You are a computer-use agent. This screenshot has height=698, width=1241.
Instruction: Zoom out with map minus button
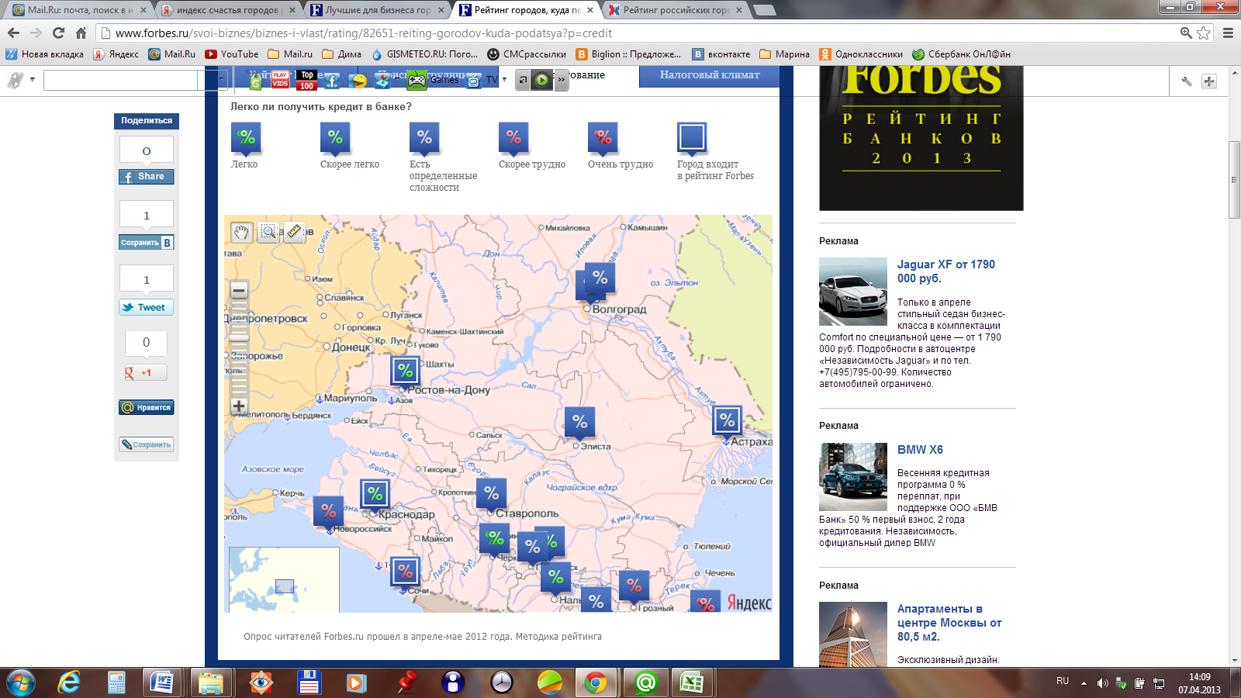coord(239,291)
